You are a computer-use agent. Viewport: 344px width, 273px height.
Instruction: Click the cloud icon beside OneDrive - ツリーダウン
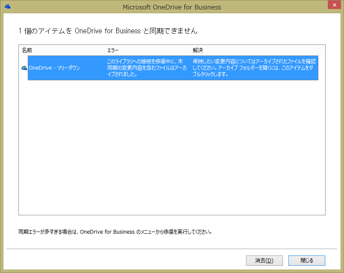[x=24, y=68]
